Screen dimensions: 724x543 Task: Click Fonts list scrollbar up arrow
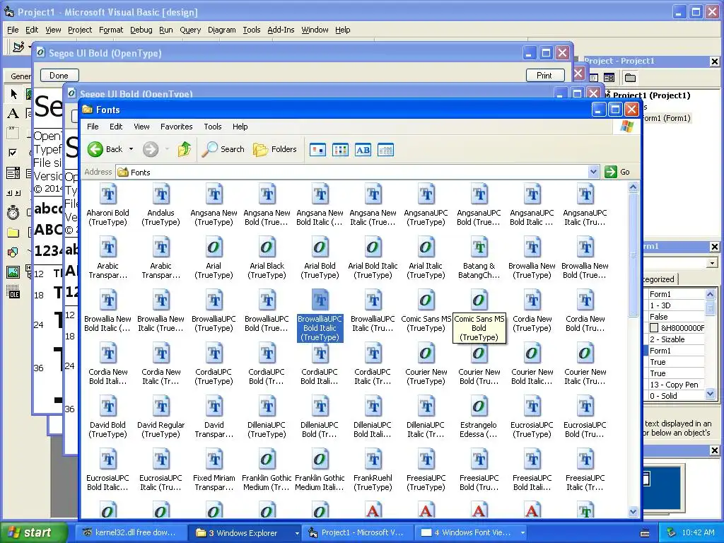point(633,187)
